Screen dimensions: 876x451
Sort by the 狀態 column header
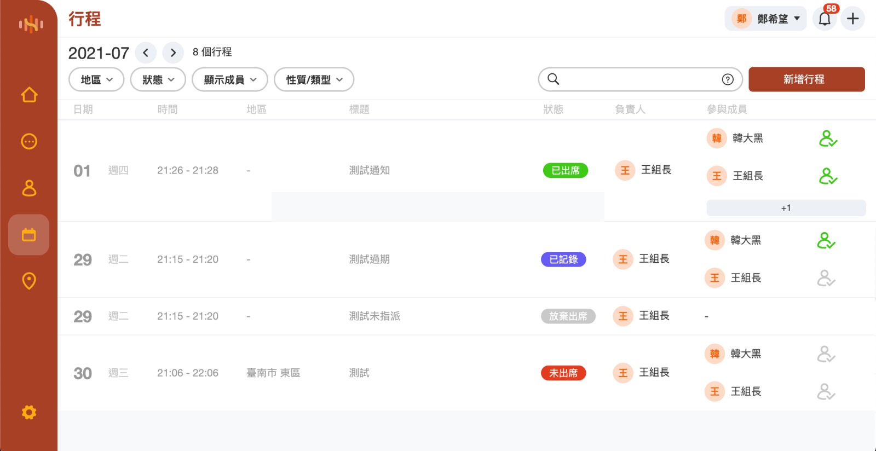pyautogui.click(x=553, y=109)
